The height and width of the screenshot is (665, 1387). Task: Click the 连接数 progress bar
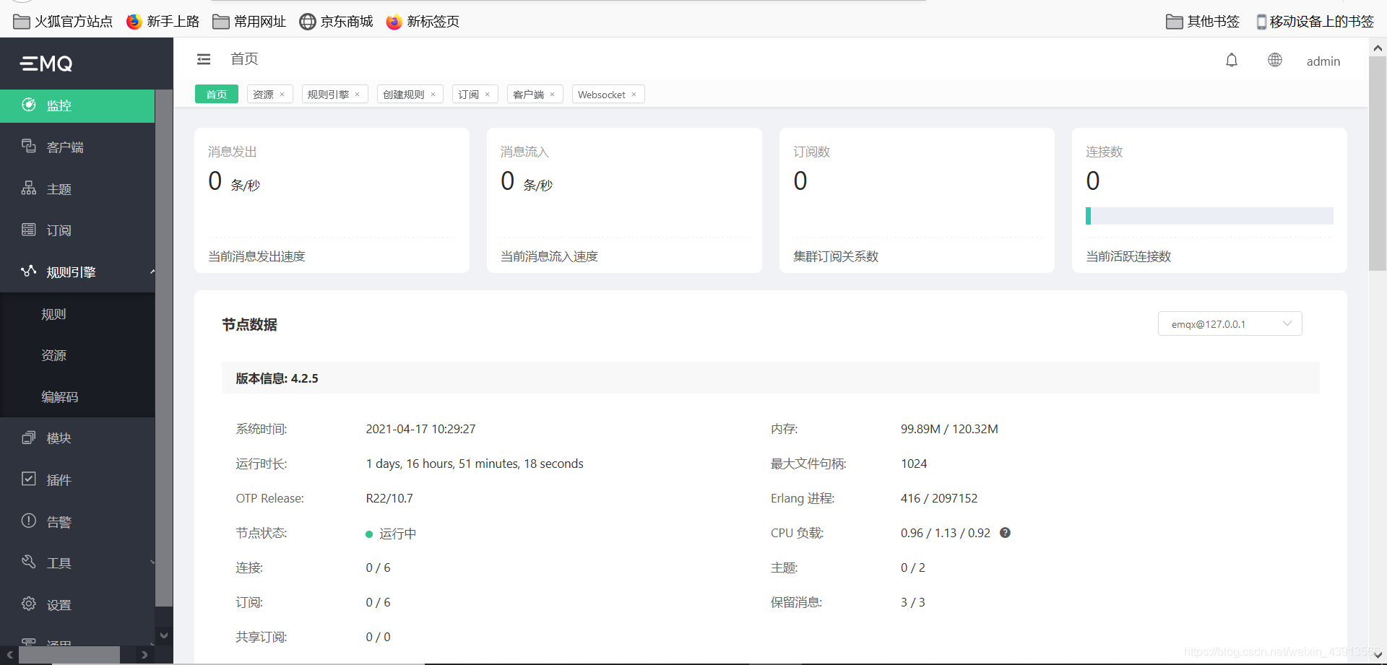(x=1209, y=216)
